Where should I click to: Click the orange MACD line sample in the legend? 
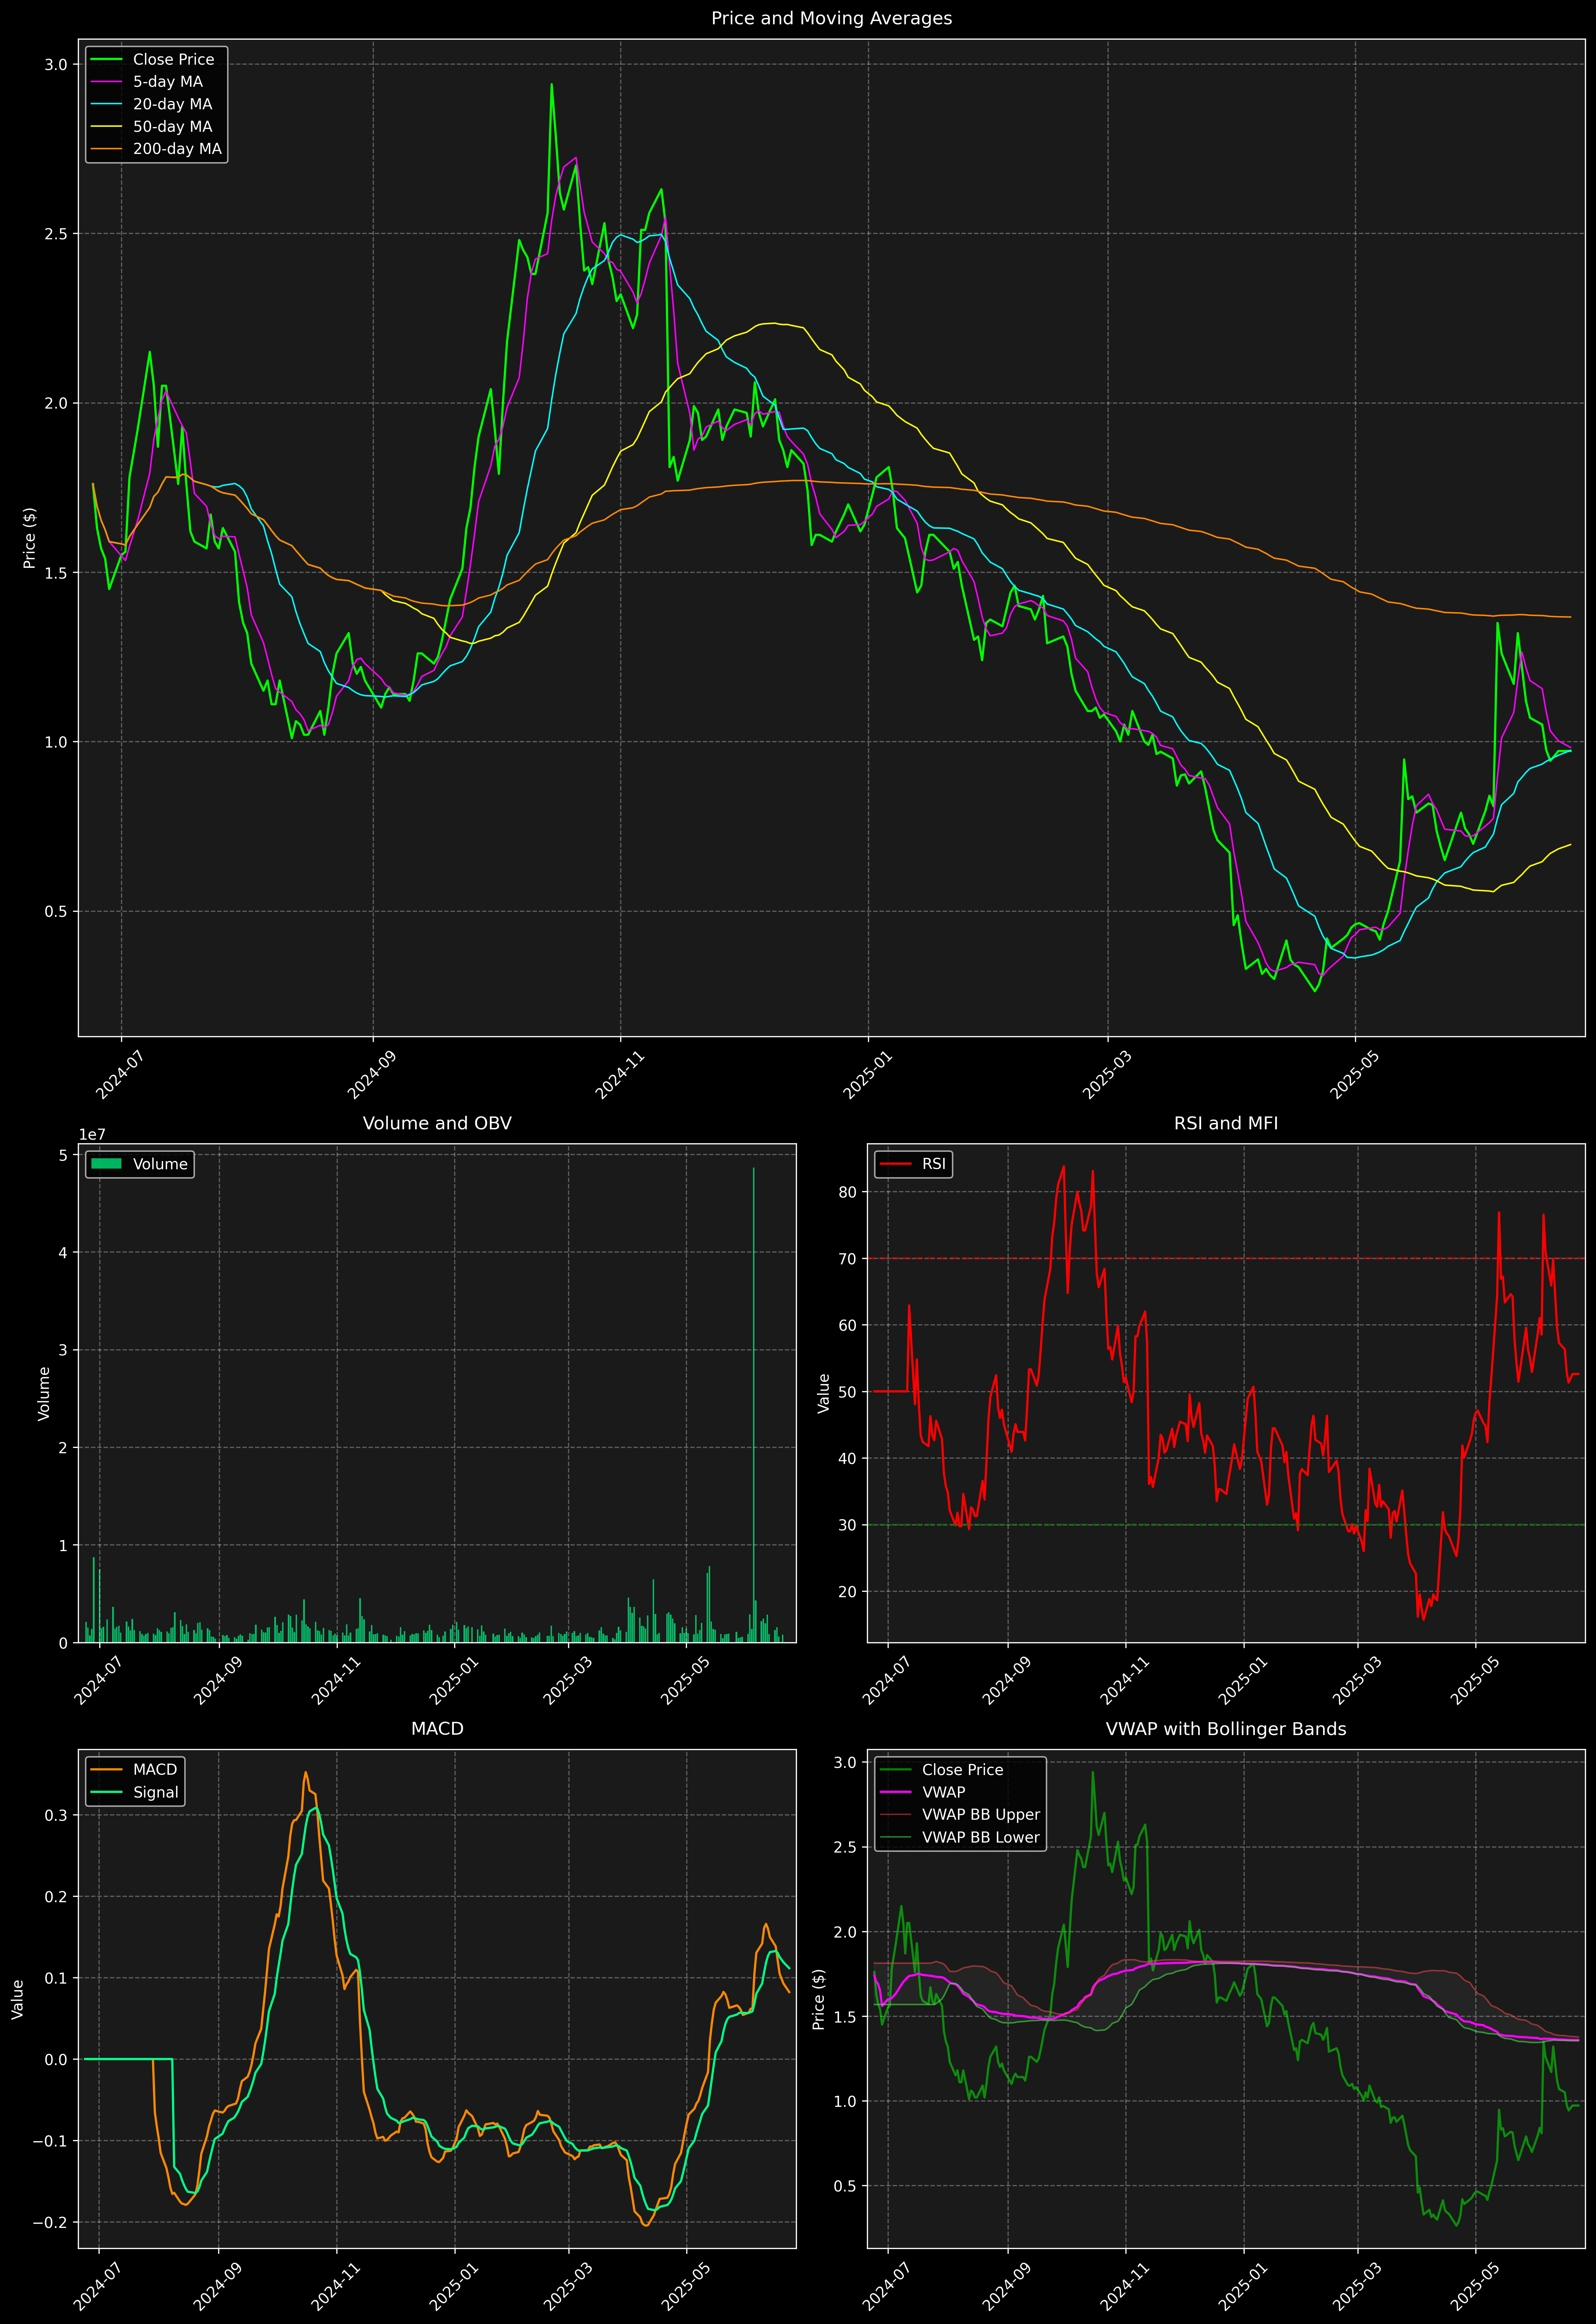[106, 1770]
